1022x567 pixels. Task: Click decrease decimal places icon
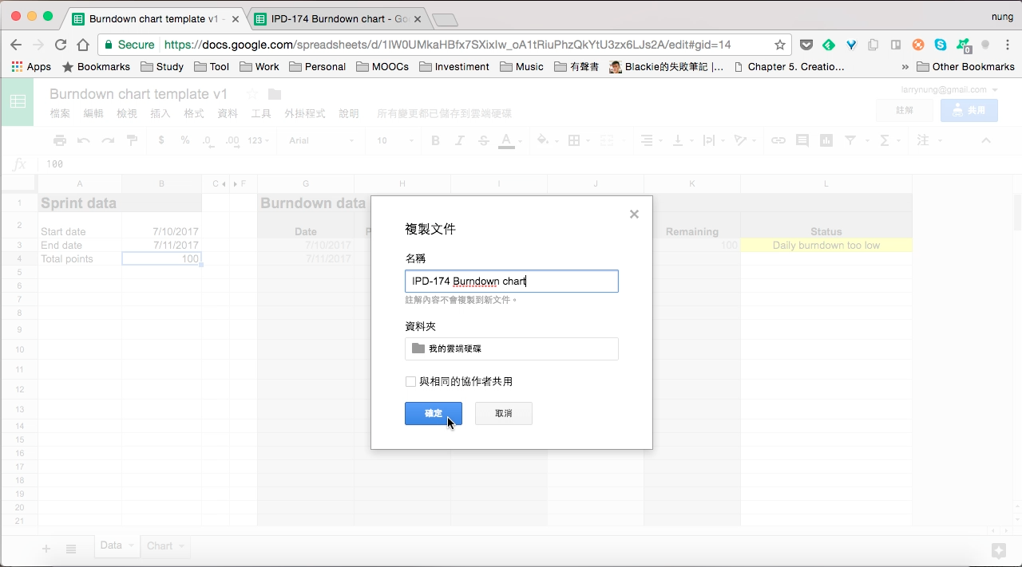pyautogui.click(x=208, y=140)
